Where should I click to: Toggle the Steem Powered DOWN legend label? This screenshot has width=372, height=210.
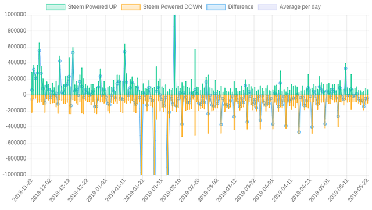point(173,7)
